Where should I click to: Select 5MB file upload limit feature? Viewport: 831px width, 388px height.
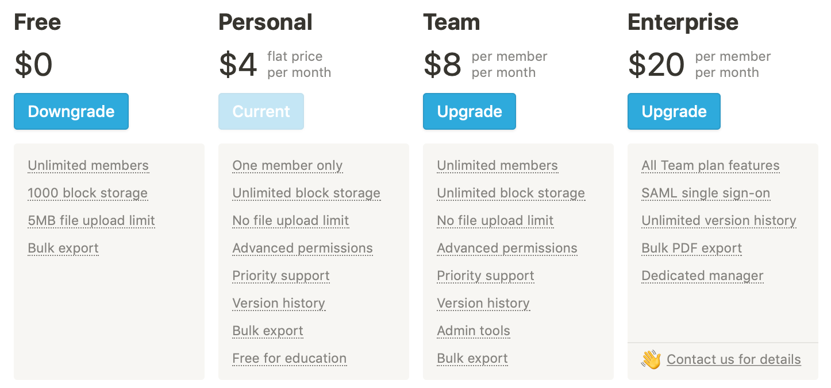click(91, 221)
